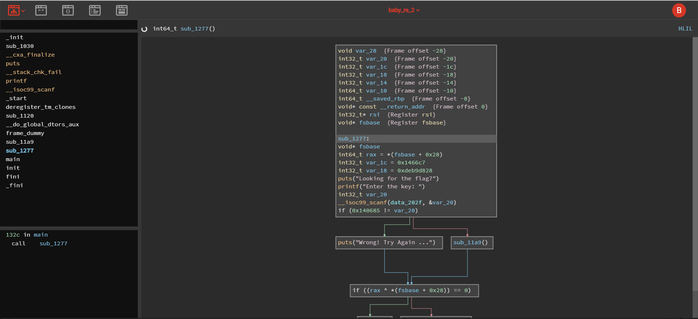Image resolution: width=698 pixels, height=319 pixels.
Task: Click data_202f in the scanf call
Action: [406, 203]
